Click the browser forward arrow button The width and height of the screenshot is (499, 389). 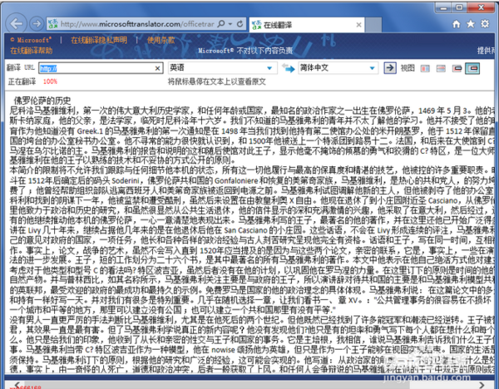37,23
